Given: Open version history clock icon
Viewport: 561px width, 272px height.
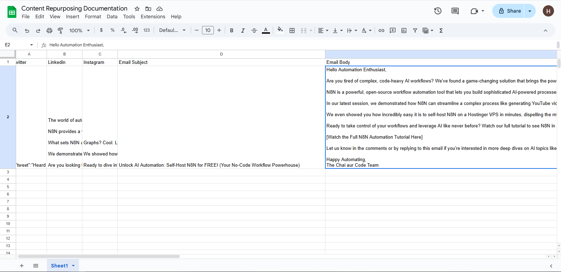Looking at the screenshot, I should click(438, 11).
